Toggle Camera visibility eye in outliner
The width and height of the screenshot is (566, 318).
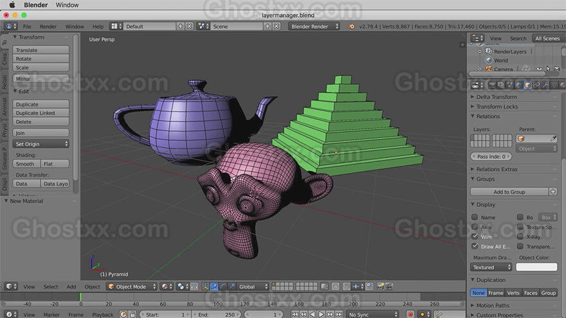[x=539, y=69]
